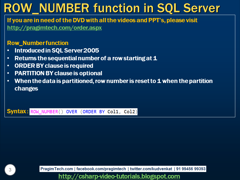Open the pragimtech.com/order.aspx link
240x180 pixels.
(54, 28)
